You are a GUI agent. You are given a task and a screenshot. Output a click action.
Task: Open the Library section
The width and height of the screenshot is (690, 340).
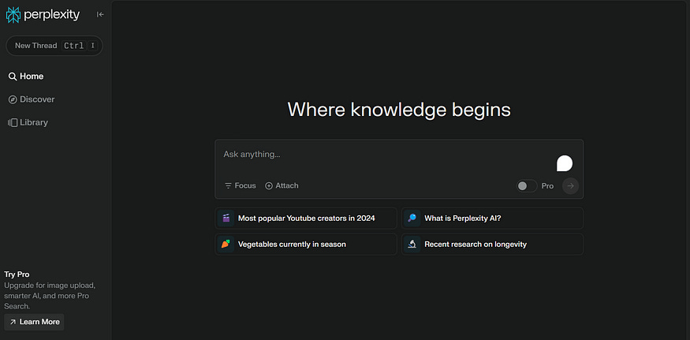(x=28, y=122)
